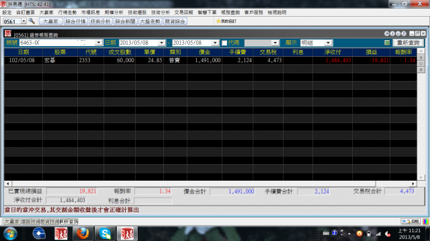Click the scroll-up arrow of the table scrollbar
Screen dimensions: 430x241
[x=421, y=51]
